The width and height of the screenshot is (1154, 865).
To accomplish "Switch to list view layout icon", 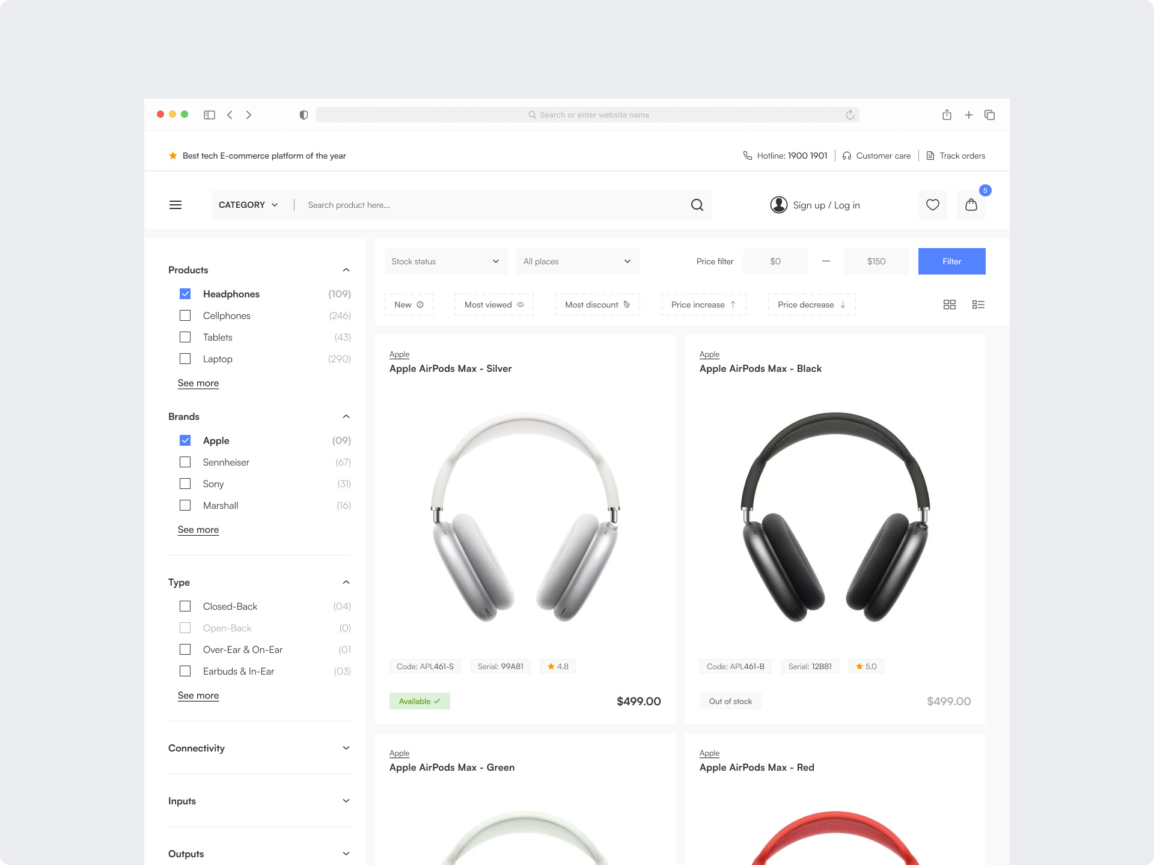I will coord(978,305).
